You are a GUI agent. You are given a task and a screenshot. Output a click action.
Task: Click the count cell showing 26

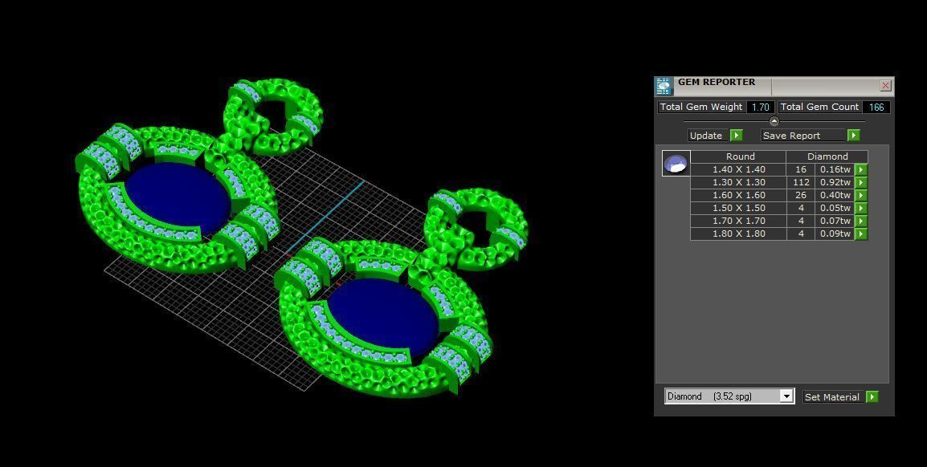coord(801,195)
